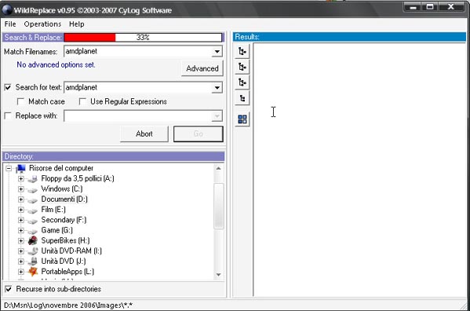
Task: Click the first tree-view button in Results toolbar
Action: tap(242, 51)
